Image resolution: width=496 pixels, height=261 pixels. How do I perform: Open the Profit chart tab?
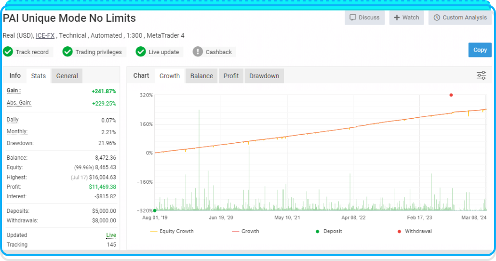coord(231,76)
